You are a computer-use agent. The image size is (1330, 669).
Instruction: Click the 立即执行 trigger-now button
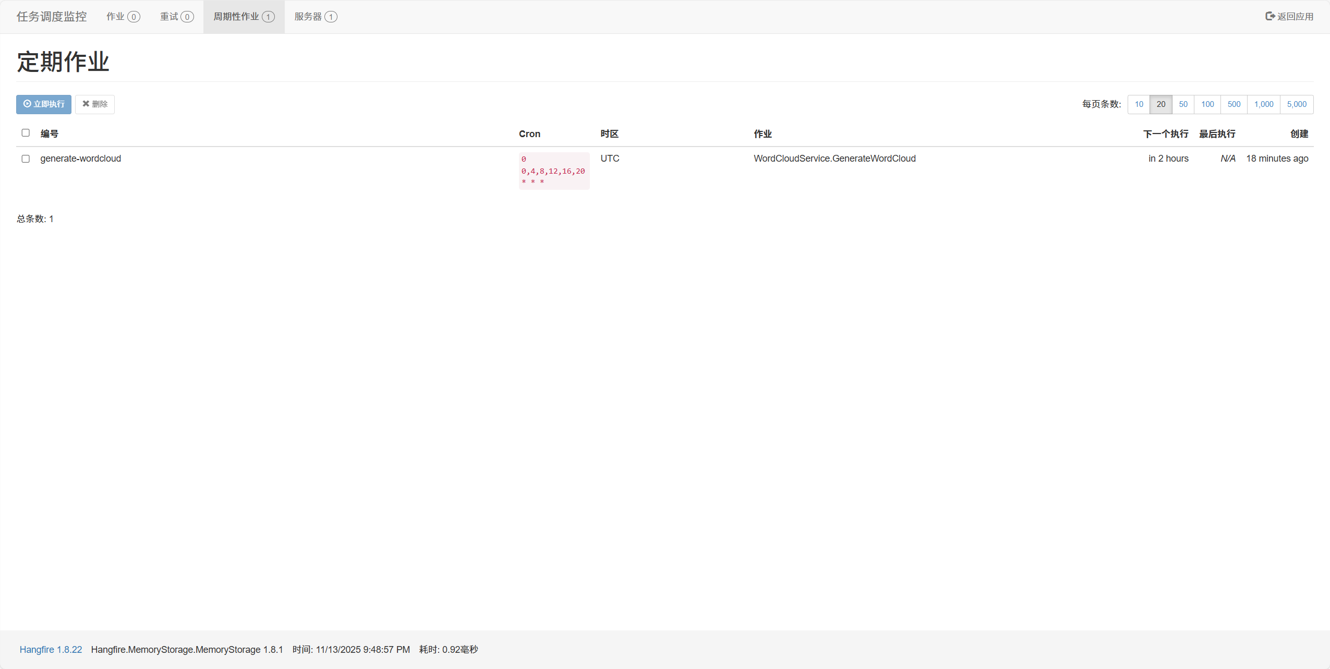point(44,104)
